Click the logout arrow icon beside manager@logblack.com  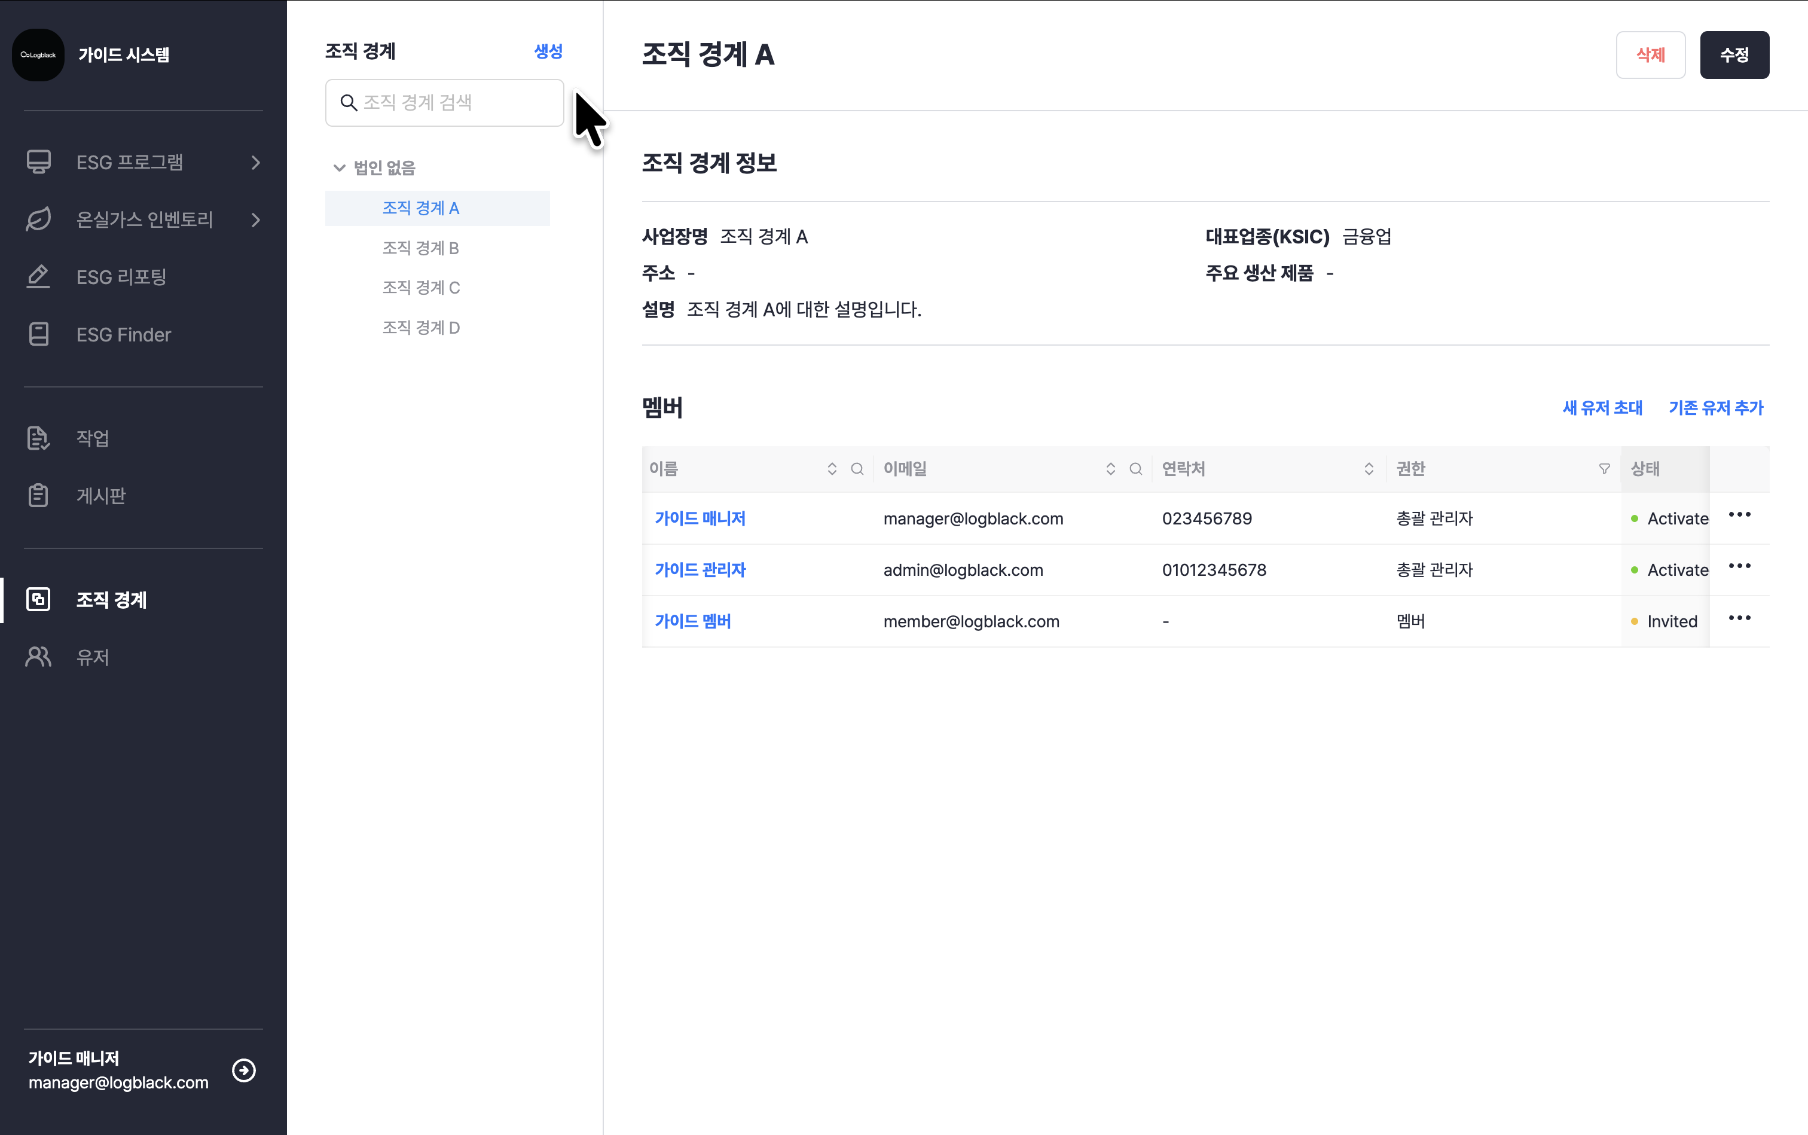(x=244, y=1070)
